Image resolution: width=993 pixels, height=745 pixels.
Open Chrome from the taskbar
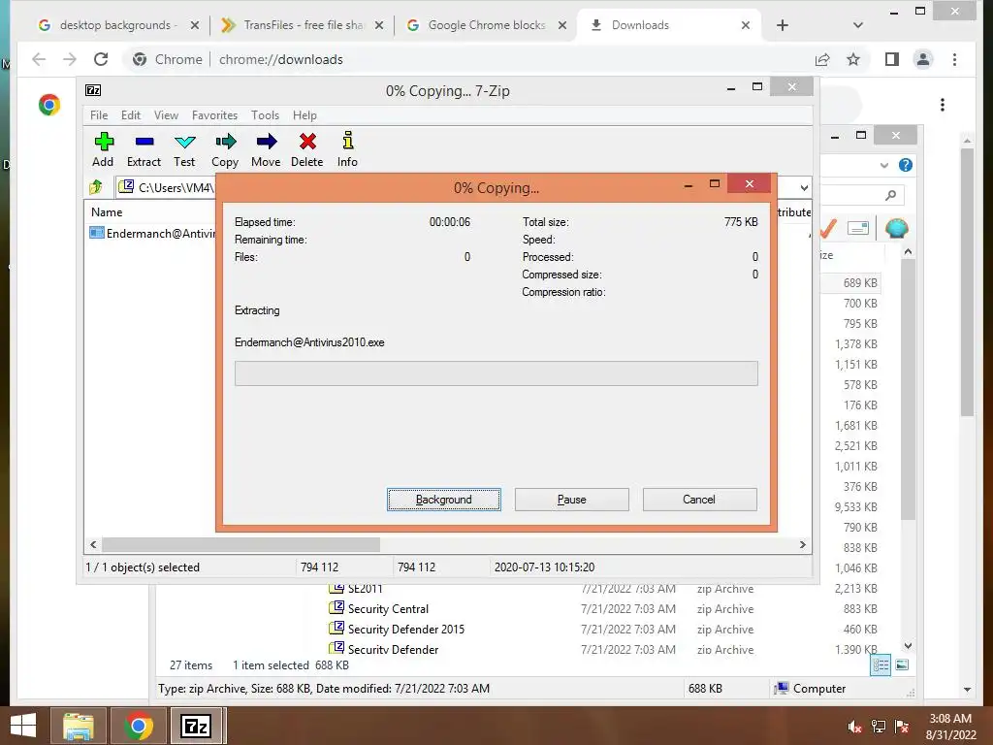tap(139, 726)
